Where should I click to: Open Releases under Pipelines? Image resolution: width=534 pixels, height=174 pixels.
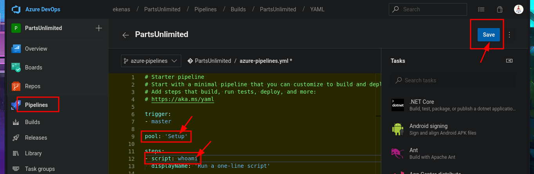coord(36,138)
